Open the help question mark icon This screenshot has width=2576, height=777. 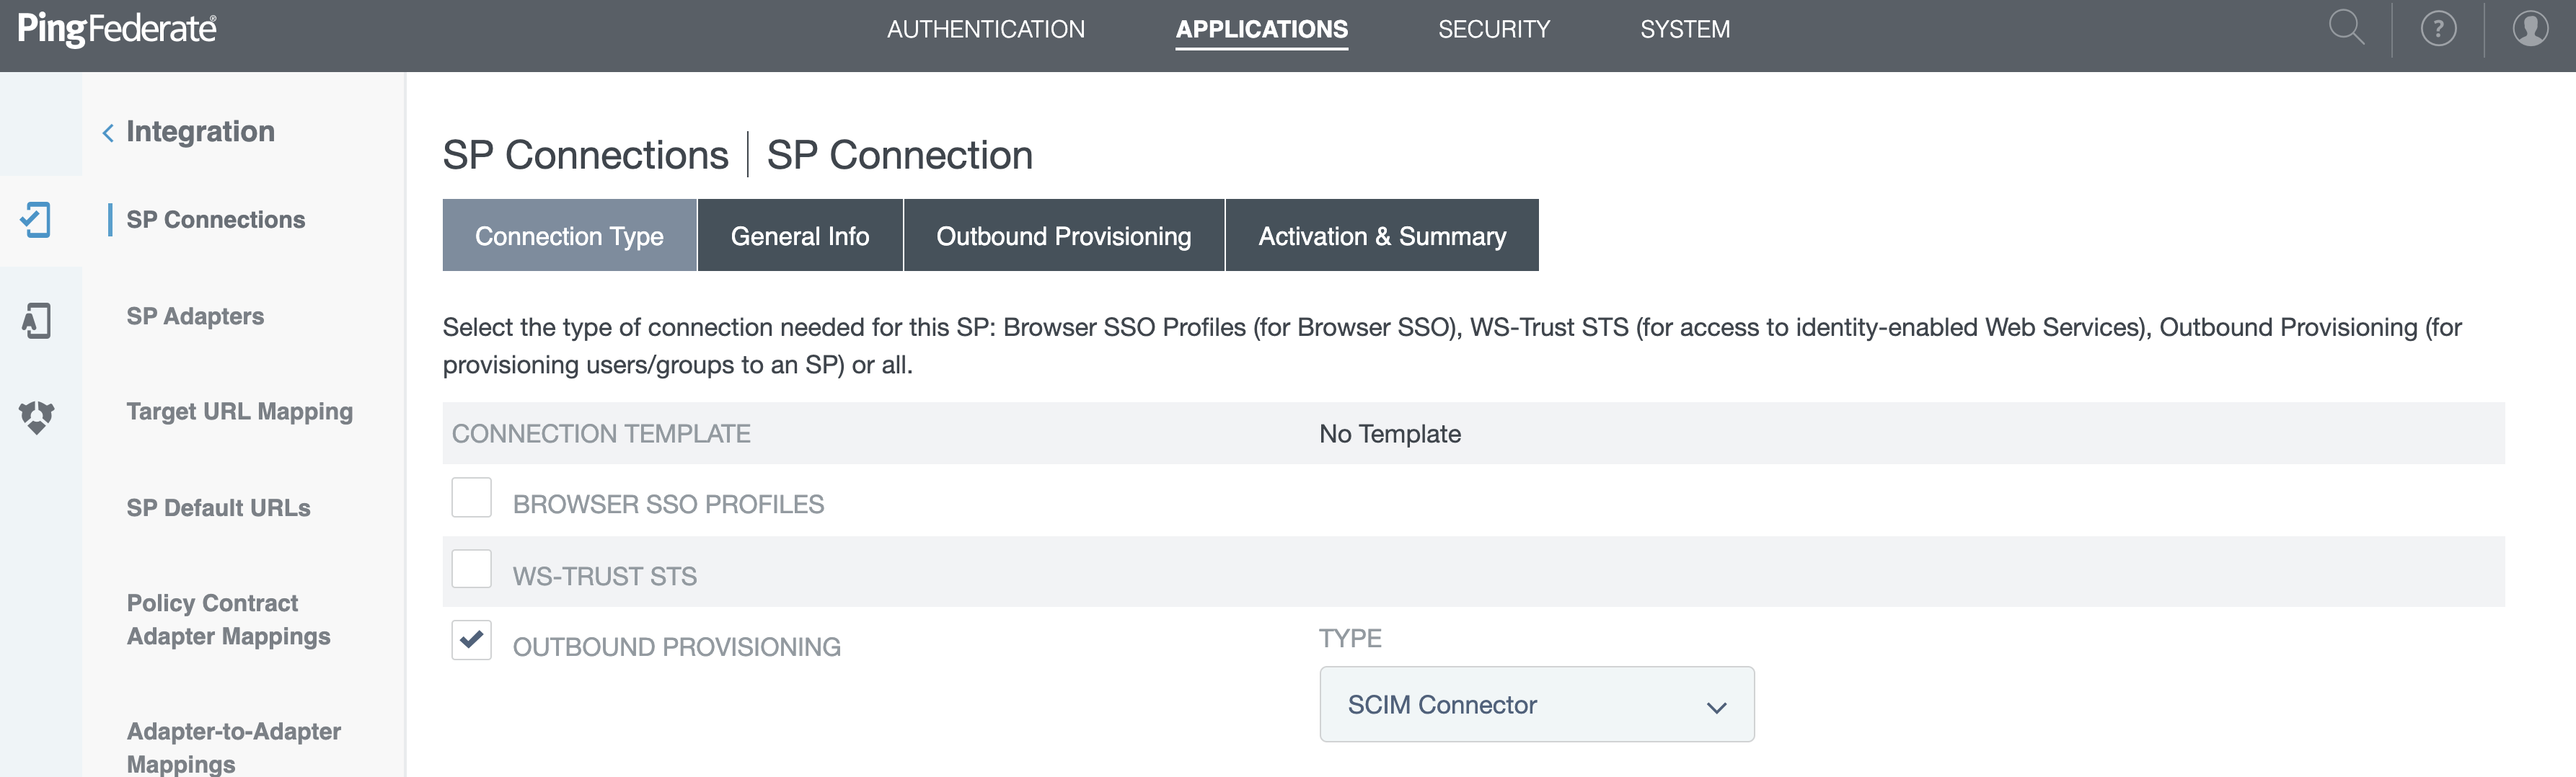tap(2438, 28)
